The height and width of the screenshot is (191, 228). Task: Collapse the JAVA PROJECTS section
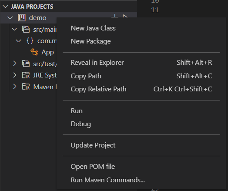coord(6,7)
